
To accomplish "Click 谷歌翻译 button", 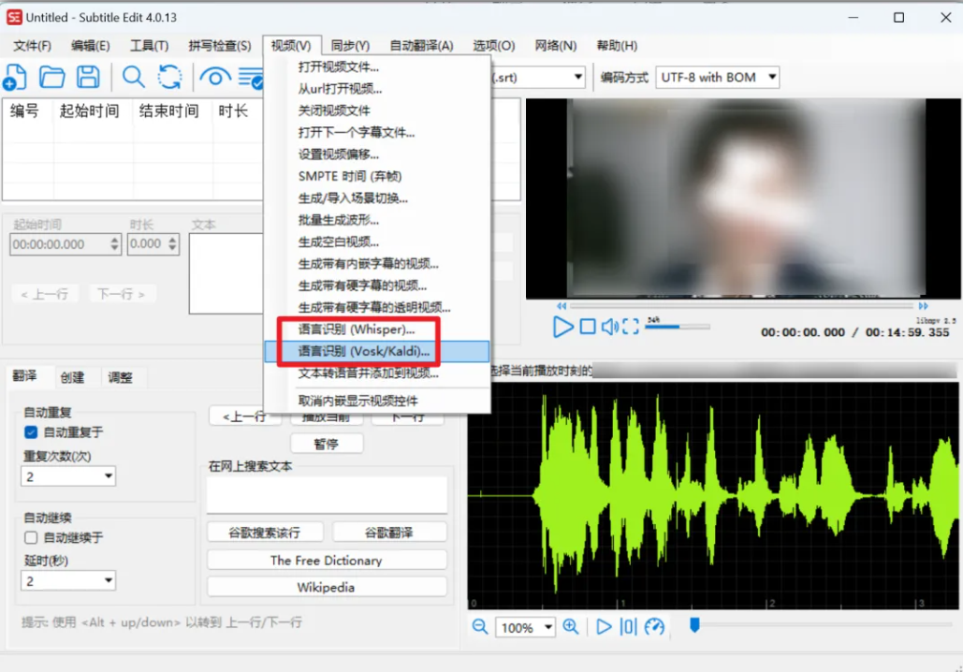I will coord(388,533).
